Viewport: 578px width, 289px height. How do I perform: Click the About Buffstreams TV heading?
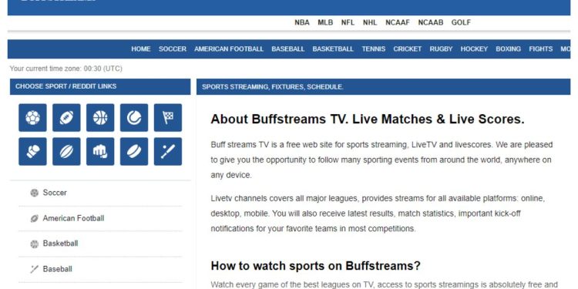point(368,119)
